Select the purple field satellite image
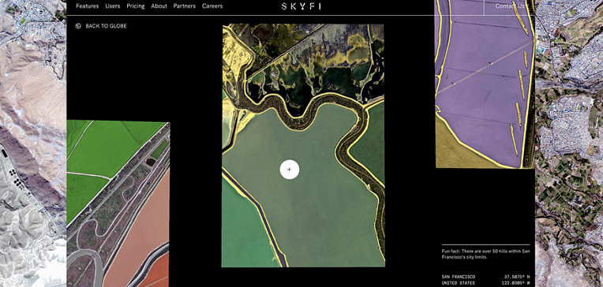Screen dimensions: 603x287 [485, 84]
